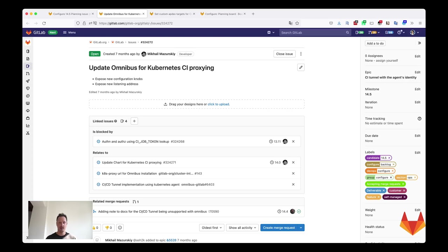Screen dimensions: 448x252
Task: Click the add linked issue plus button
Action: coord(134,121)
